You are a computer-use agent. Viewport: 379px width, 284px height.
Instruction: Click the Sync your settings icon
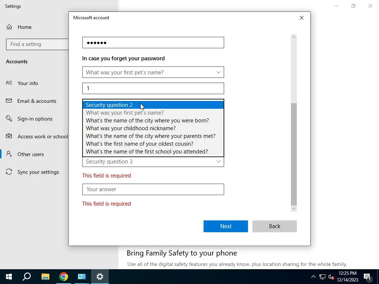[9, 172]
